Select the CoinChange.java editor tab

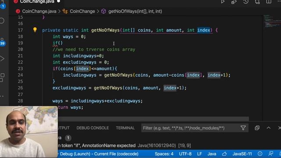(37, 2)
